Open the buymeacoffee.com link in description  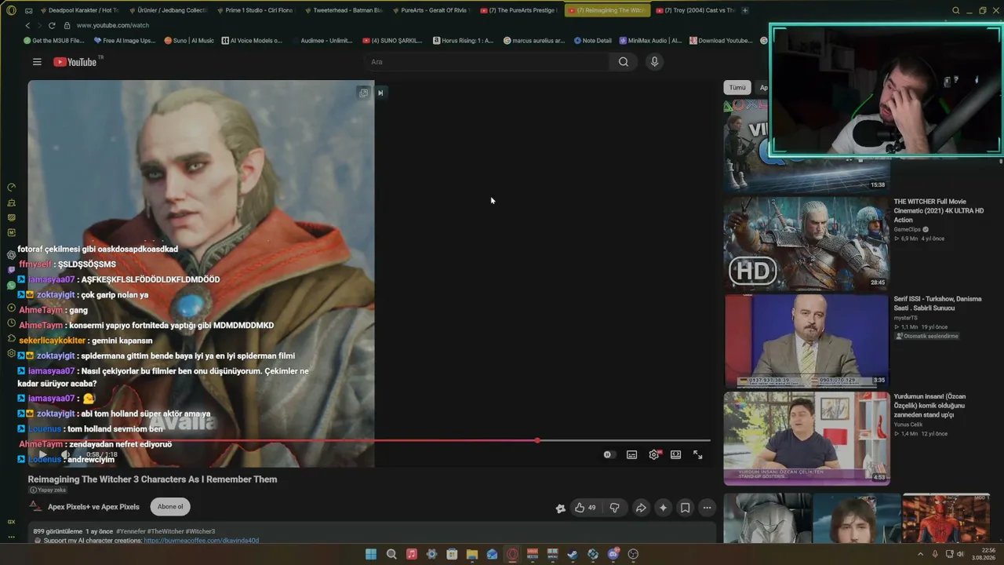[x=201, y=541]
